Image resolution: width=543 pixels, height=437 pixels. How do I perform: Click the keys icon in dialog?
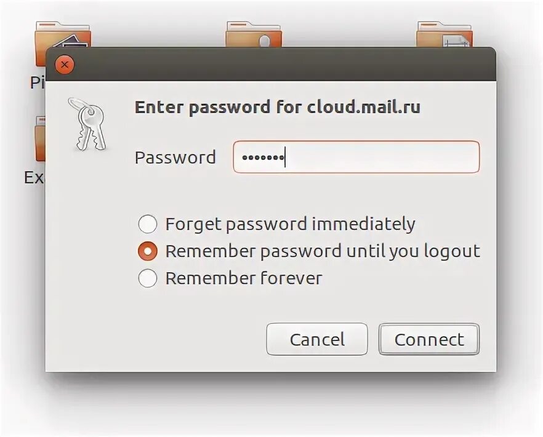pos(87,124)
